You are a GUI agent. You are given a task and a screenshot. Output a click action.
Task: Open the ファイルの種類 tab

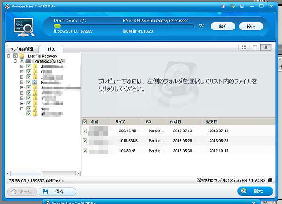(22, 49)
